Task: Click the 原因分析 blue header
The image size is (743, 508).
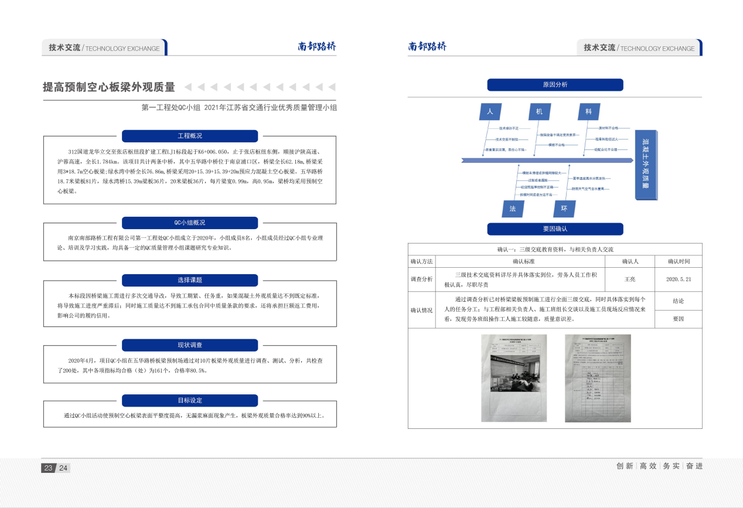Action: pyautogui.click(x=555, y=85)
